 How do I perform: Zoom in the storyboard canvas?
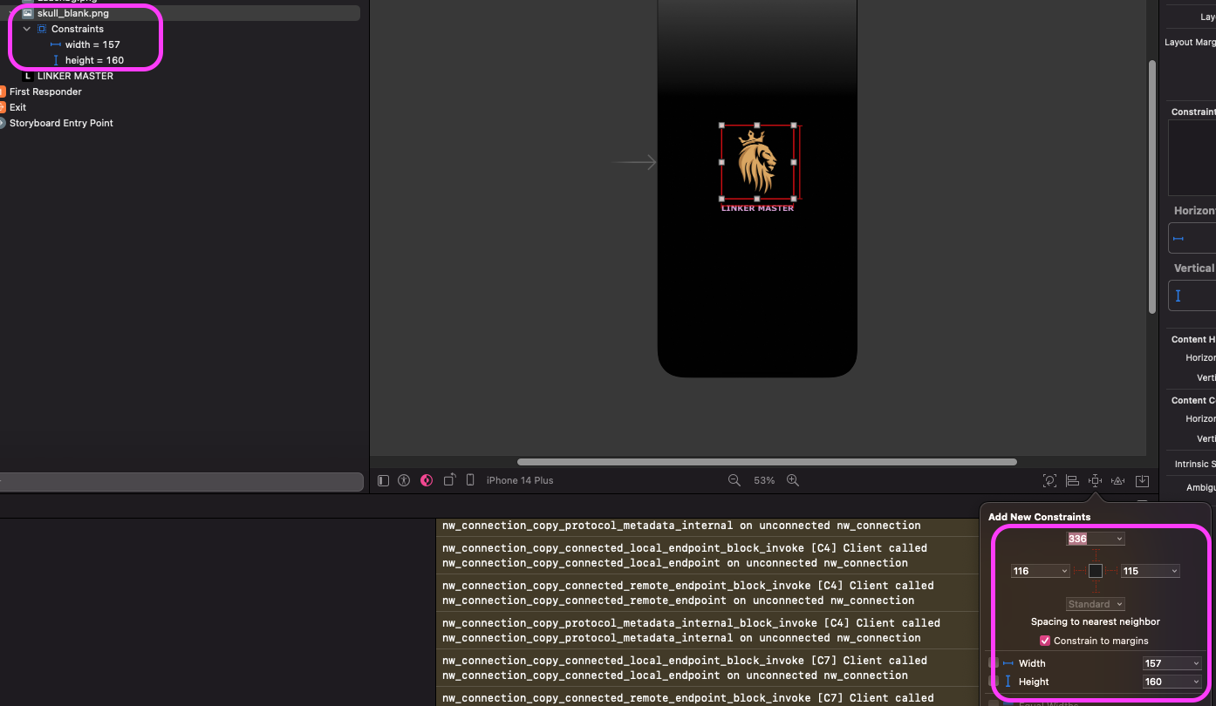click(793, 480)
